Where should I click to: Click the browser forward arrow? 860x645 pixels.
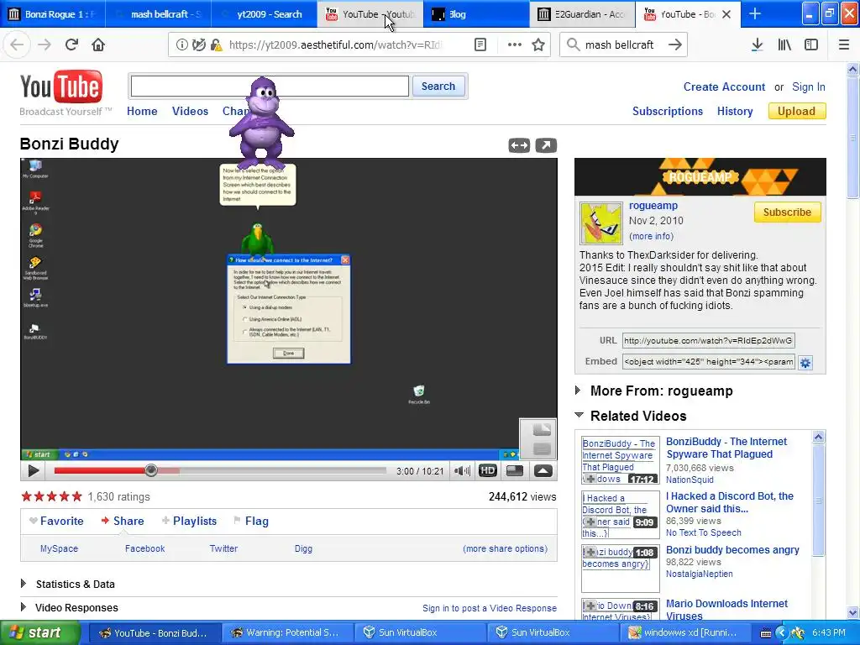click(x=45, y=45)
